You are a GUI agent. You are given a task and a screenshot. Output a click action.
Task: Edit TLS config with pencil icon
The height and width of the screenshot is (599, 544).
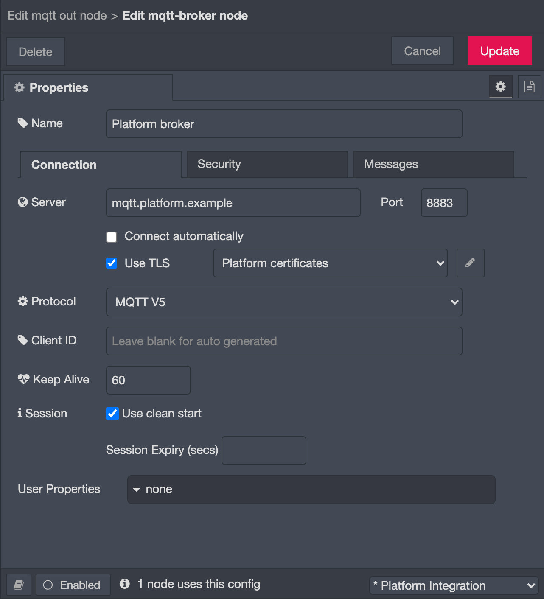[470, 263]
